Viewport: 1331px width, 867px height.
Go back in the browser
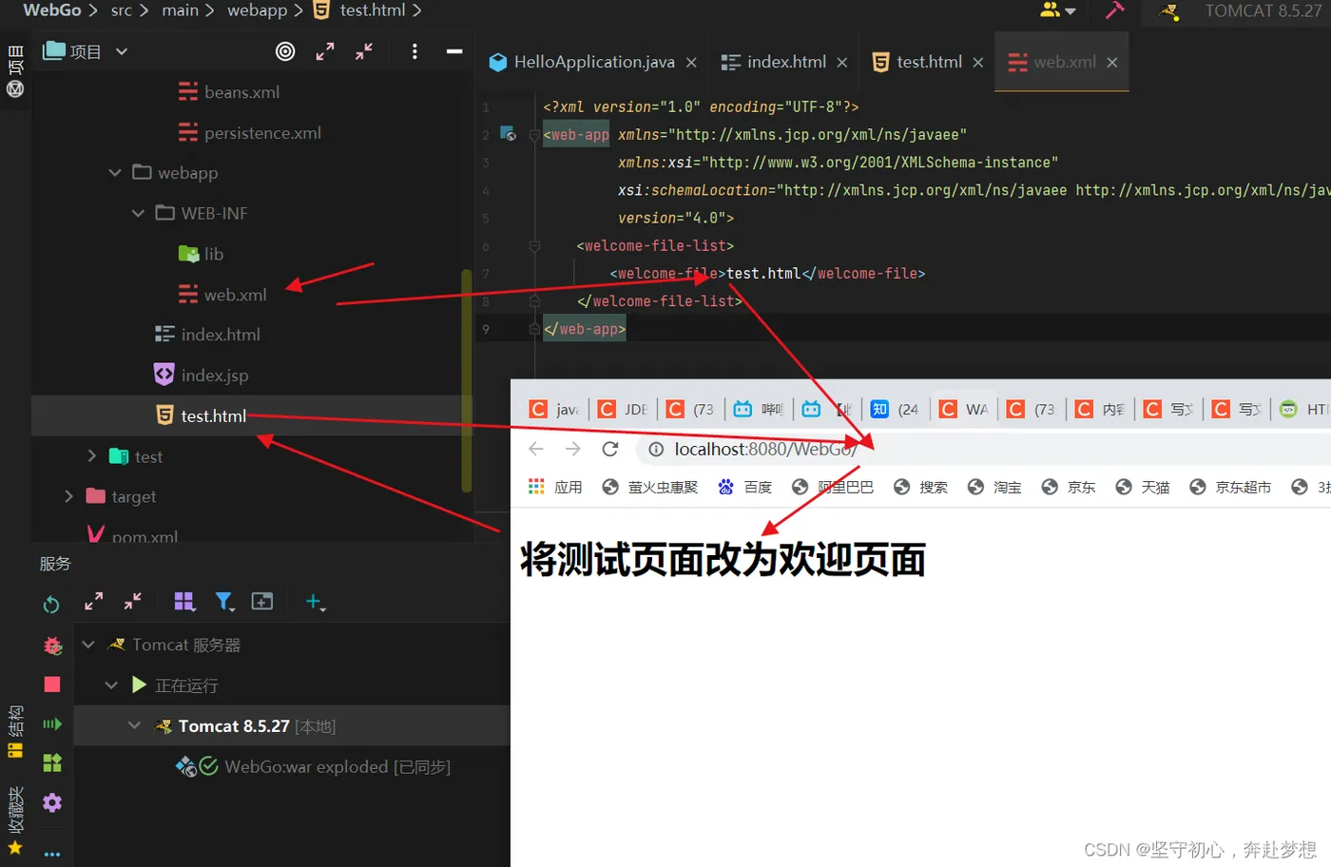[536, 449]
